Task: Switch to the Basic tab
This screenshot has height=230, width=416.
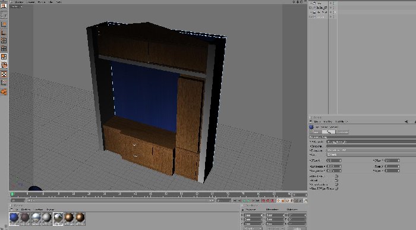Action: tap(315, 132)
